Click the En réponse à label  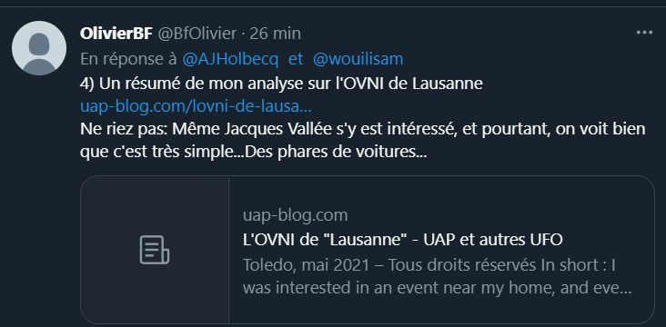128,59
